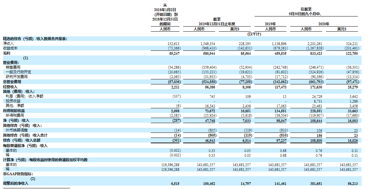
Task: Click footnote marker (2) above 调整后的净收入
Action: click(33, 179)
